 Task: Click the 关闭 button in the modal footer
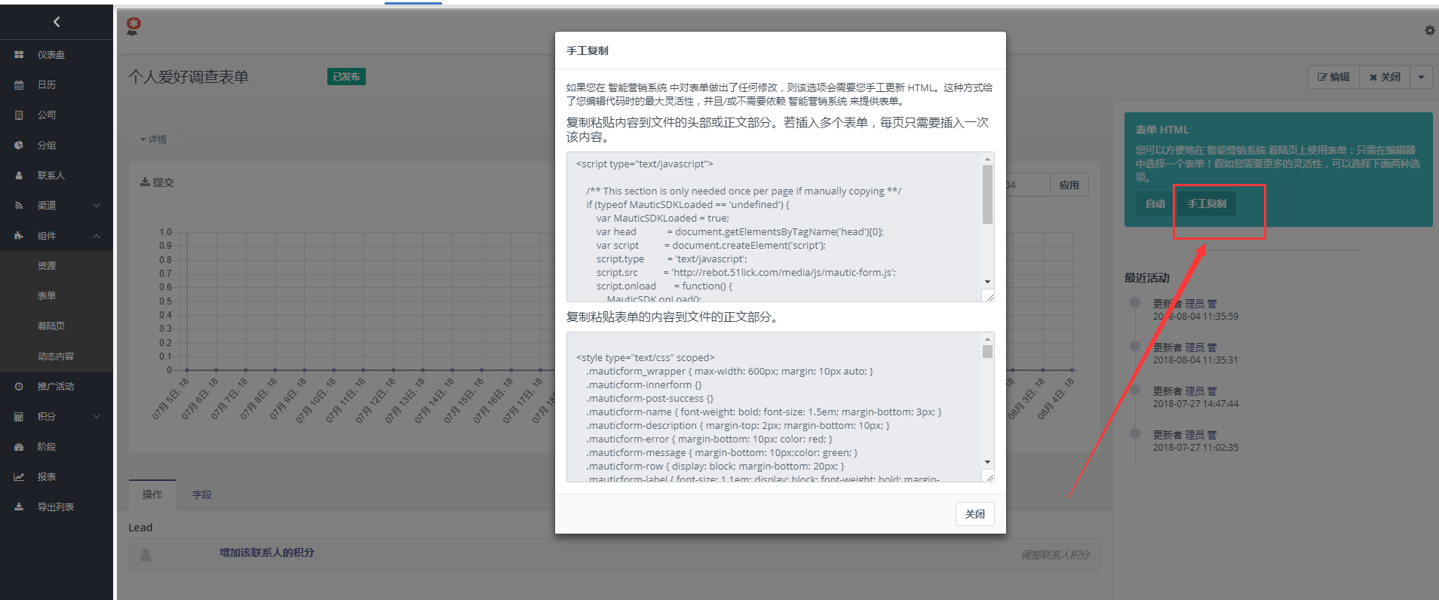pos(974,514)
